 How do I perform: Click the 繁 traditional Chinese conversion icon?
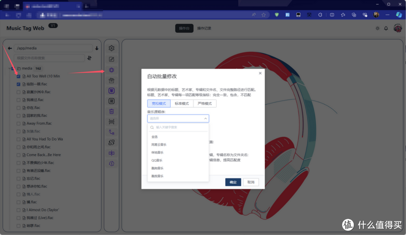click(x=111, y=90)
